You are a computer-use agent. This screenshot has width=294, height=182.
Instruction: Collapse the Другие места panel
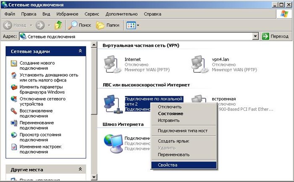(x=80, y=169)
